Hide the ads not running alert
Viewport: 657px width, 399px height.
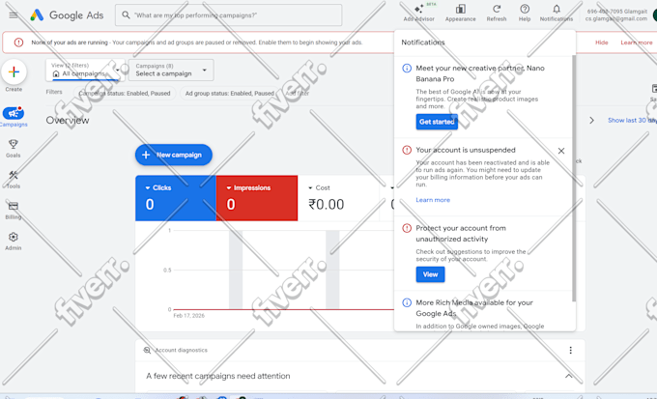pyautogui.click(x=602, y=43)
